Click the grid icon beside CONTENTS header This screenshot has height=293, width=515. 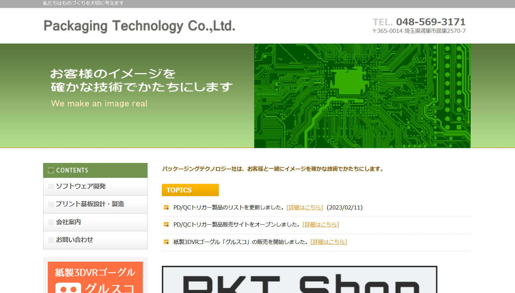pyautogui.click(x=51, y=171)
